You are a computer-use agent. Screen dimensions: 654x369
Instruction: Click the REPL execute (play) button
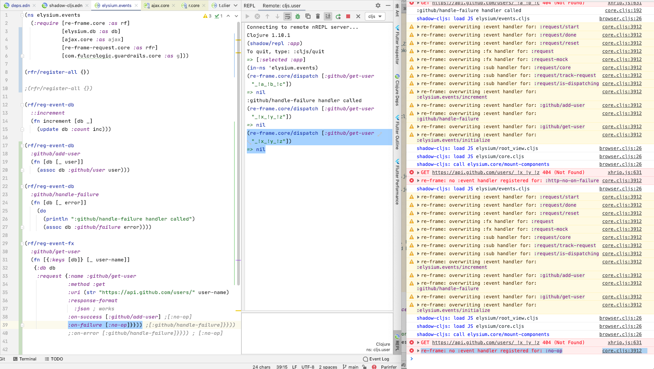tap(247, 16)
